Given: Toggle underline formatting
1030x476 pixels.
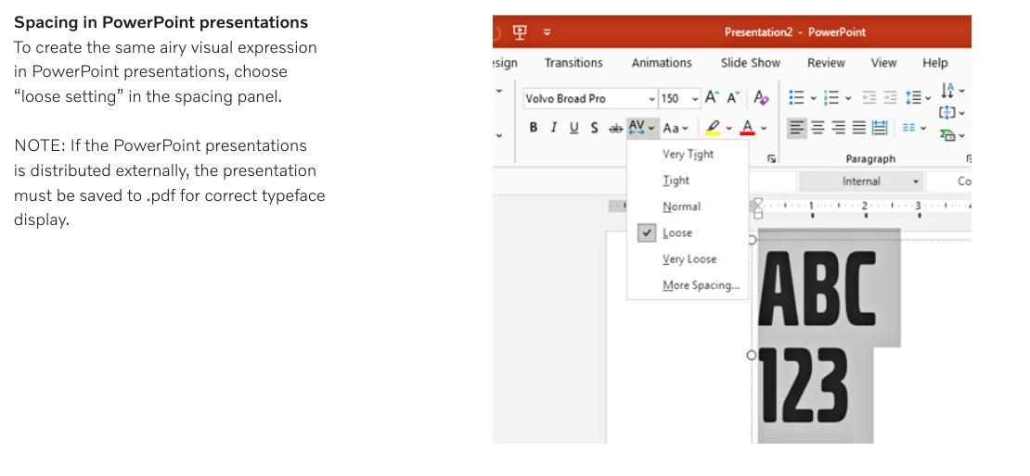Looking at the screenshot, I should pyautogui.click(x=574, y=128).
